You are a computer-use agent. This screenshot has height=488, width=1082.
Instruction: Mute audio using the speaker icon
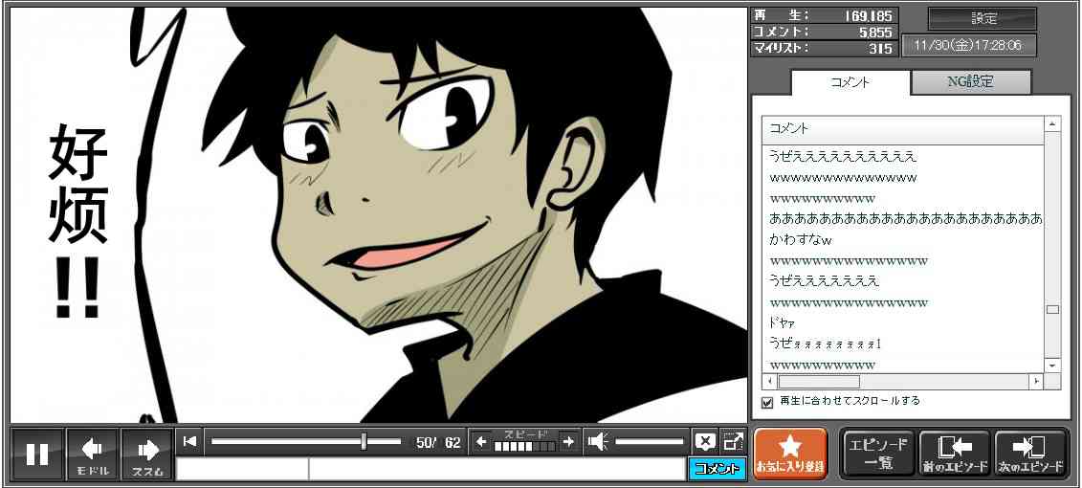(x=598, y=441)
